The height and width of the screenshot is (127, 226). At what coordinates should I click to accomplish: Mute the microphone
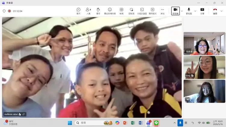(x=189, y=11)
